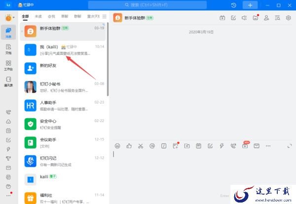This screenshot has height=204, width=296.
Task: Open the to-do checkmark icon in left sidebar
Action: pos(8,140)
